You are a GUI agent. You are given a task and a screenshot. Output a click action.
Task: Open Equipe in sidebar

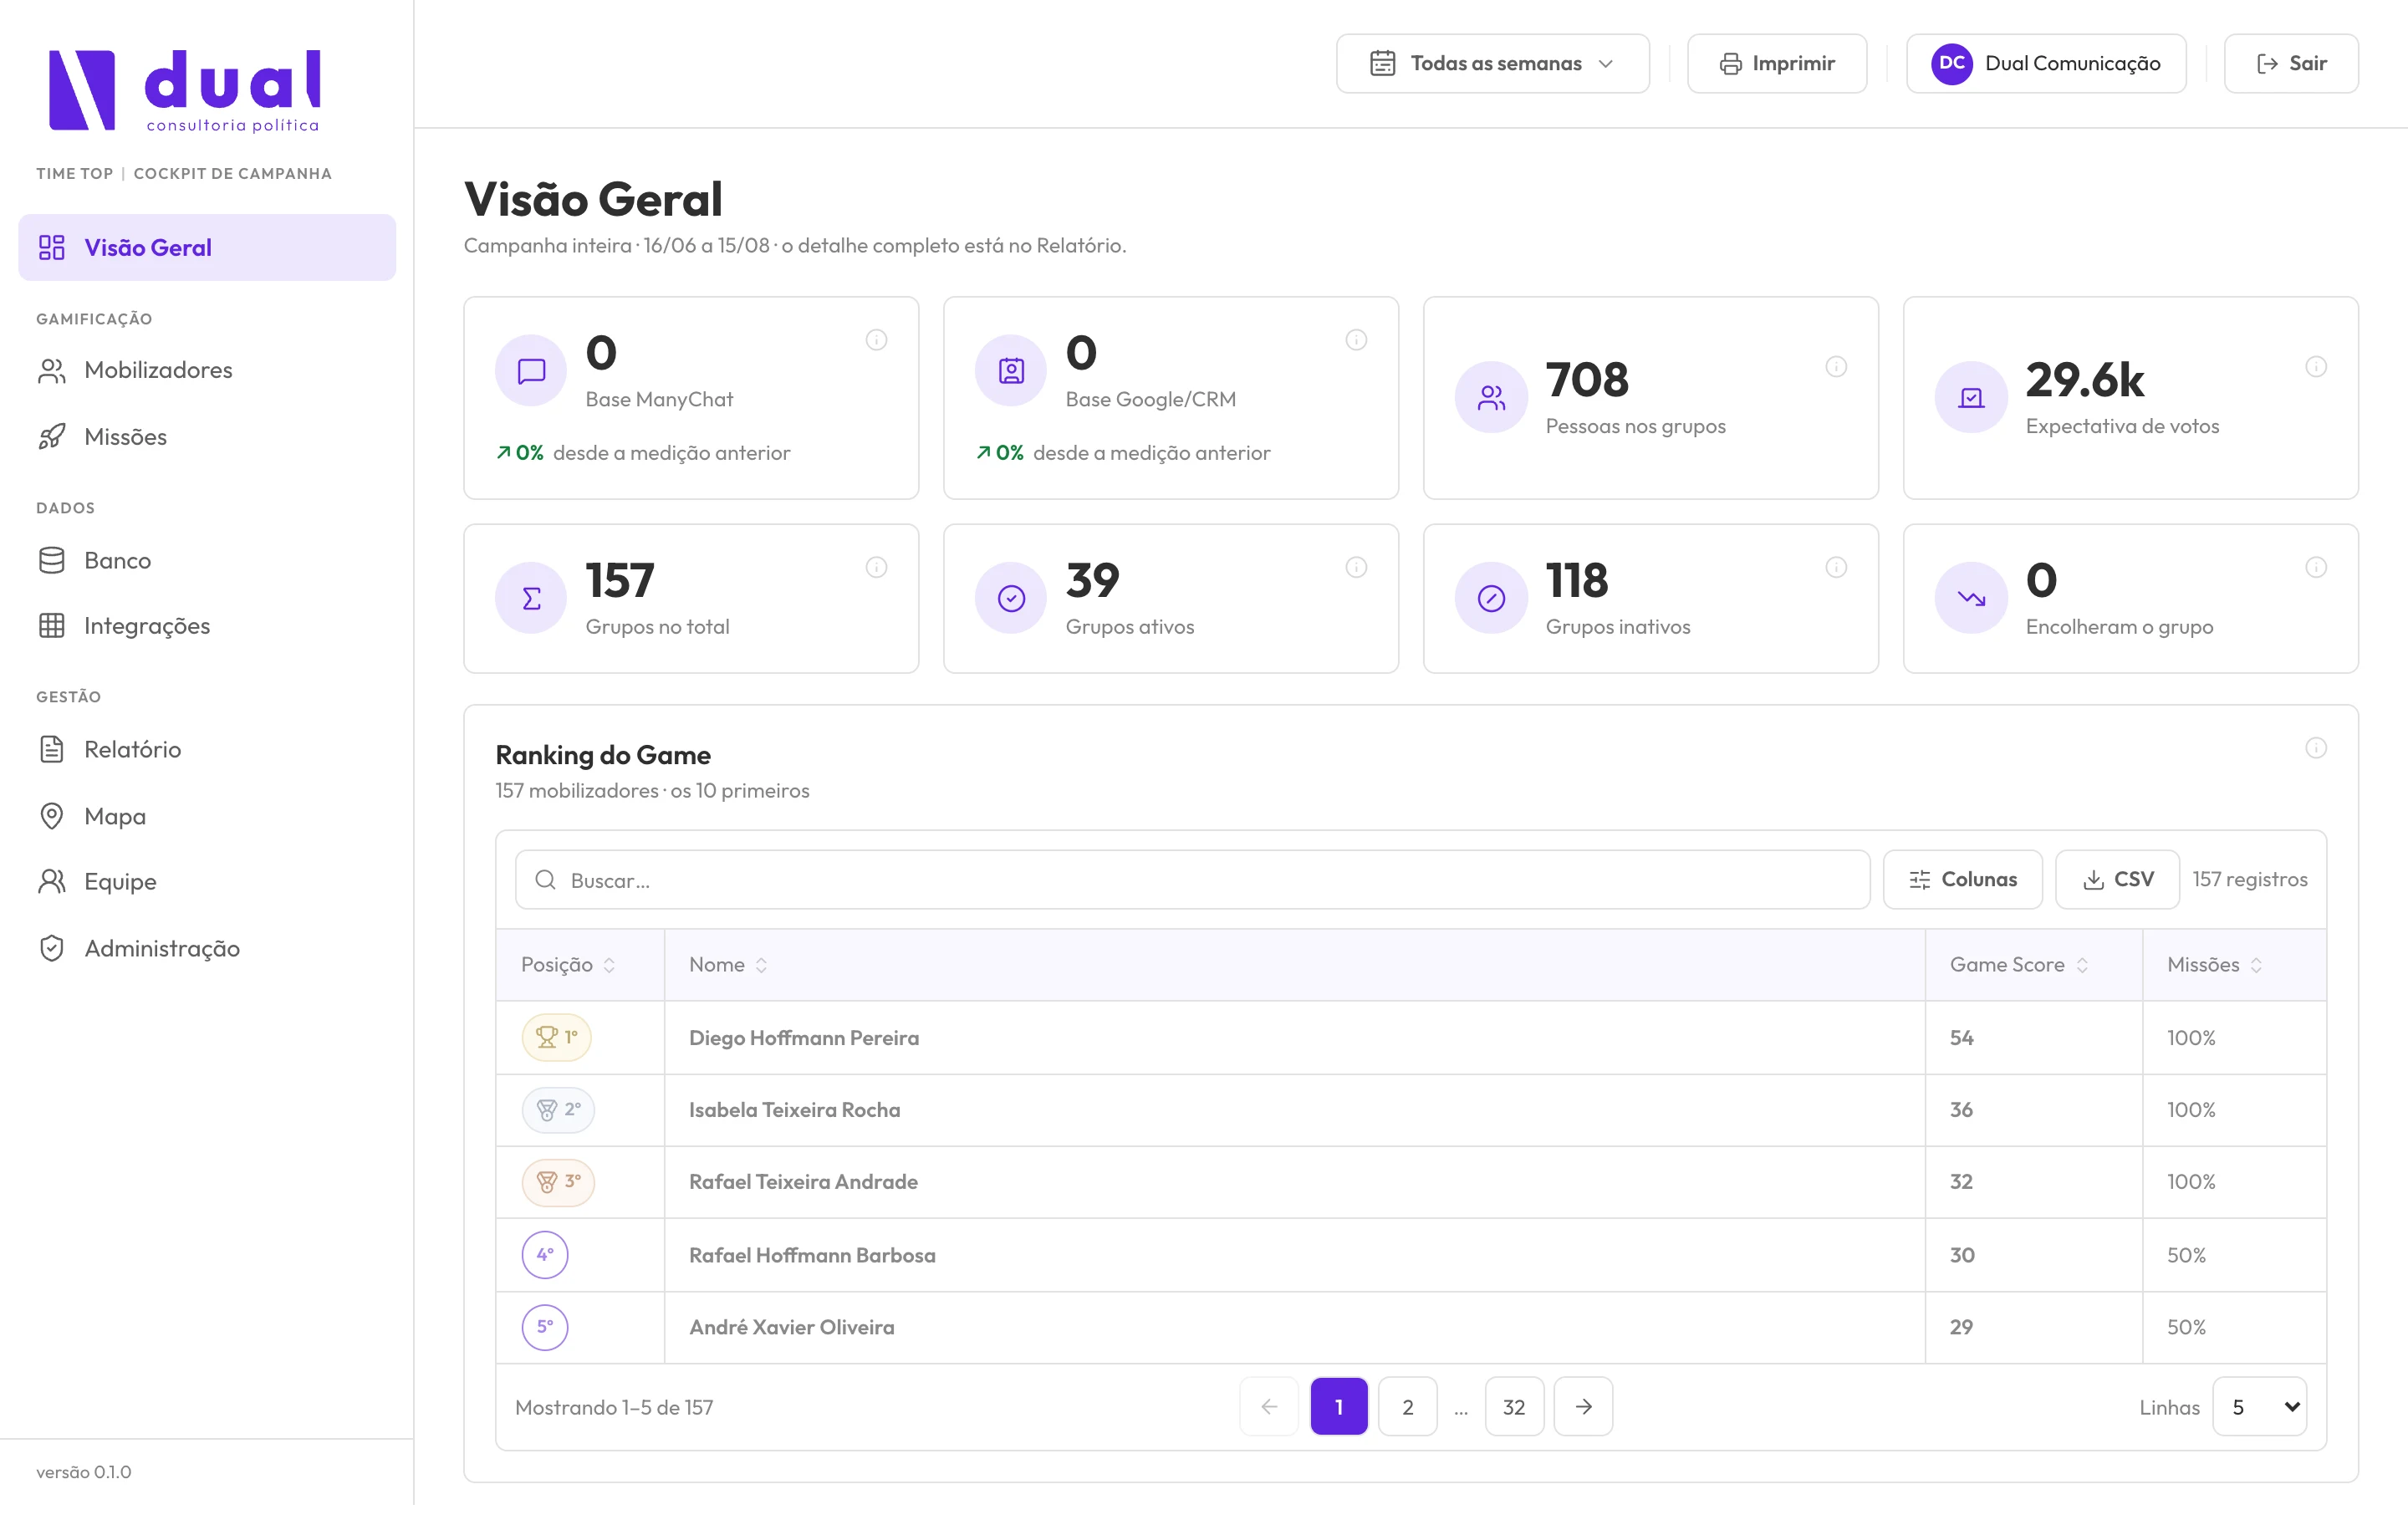(x=207, y=882)
